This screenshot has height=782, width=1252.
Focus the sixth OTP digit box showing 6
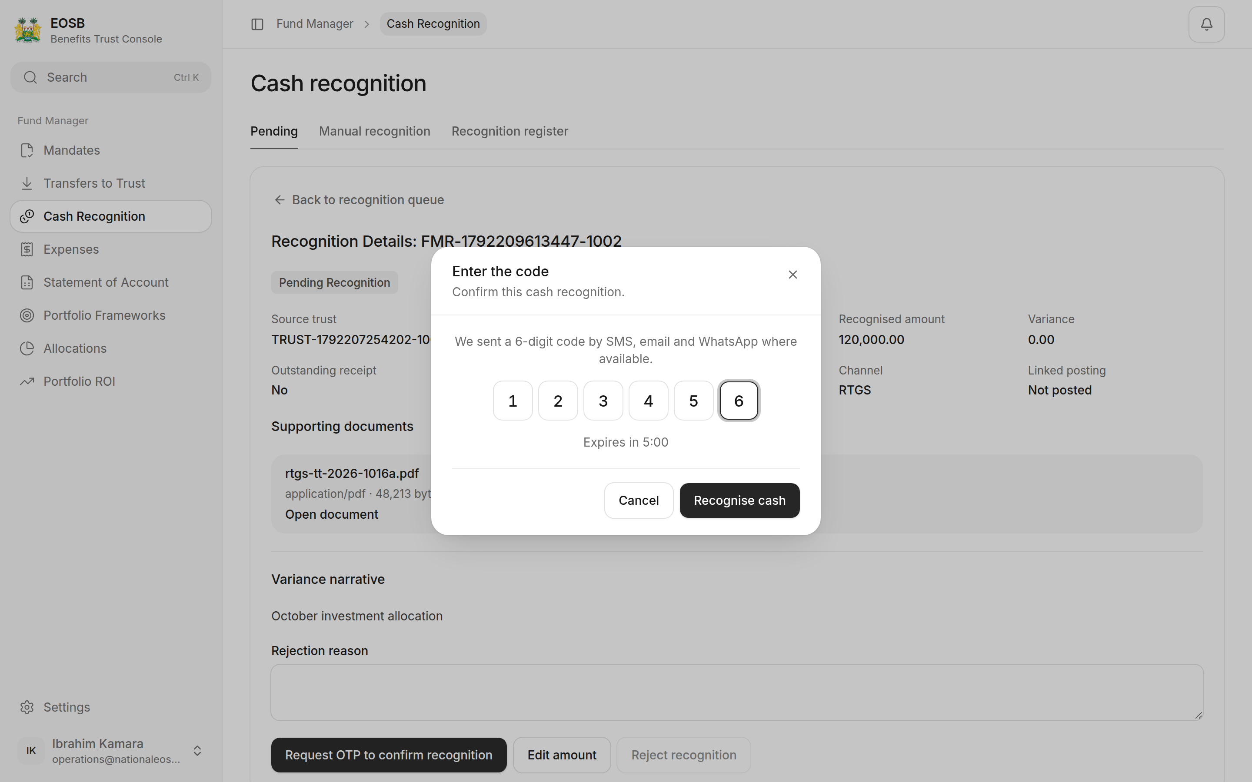pyautogui.click(x=739, y=401)
